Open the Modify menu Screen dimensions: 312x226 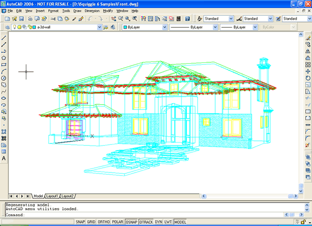click(108, 11)
